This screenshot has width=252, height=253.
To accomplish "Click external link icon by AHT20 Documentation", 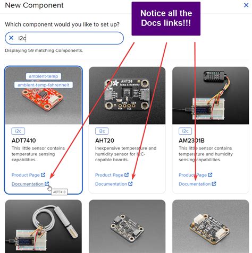I will (x=130, y=184).
